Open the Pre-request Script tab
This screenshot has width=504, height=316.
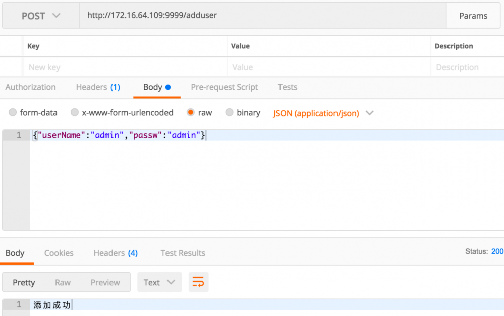click(224, 87)
